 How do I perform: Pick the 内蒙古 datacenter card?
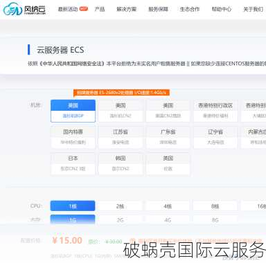point(254,137)
